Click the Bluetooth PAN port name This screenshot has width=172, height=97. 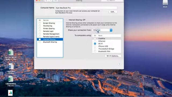tap(104, 51)
